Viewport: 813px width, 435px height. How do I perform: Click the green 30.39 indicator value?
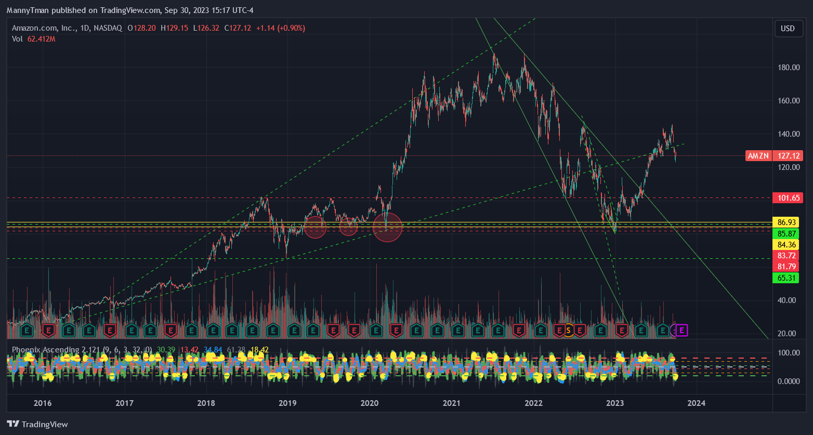click(165, 349)
